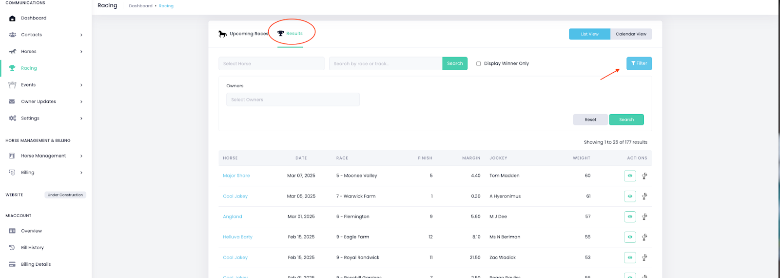The height and width of the screenshot is (278, 780).
Task: Click the Horses icon in sidebar
Action: pyautogui.click(x=12, y=52)
